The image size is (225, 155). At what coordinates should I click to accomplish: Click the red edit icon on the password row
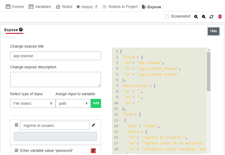pyautogui.click(x=93, y=150)
